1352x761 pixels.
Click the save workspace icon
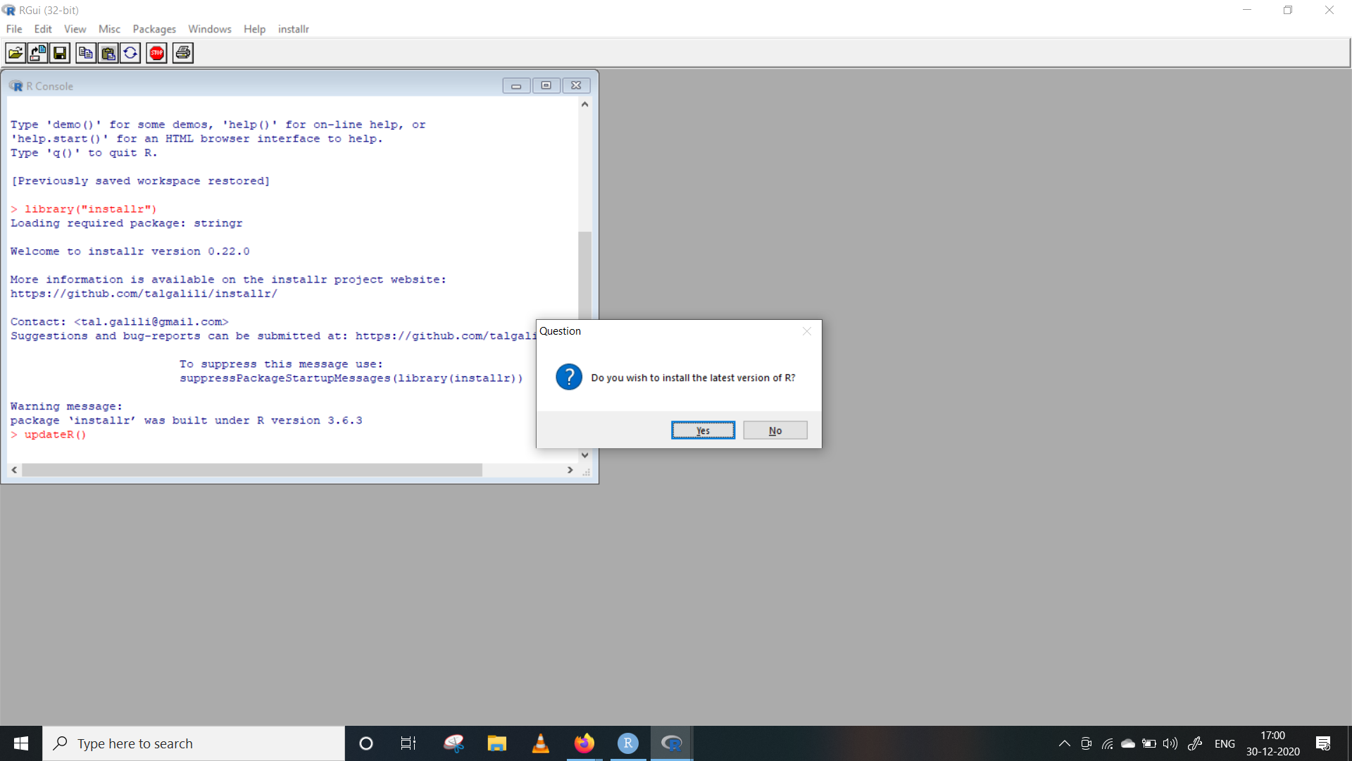(59, 53)
